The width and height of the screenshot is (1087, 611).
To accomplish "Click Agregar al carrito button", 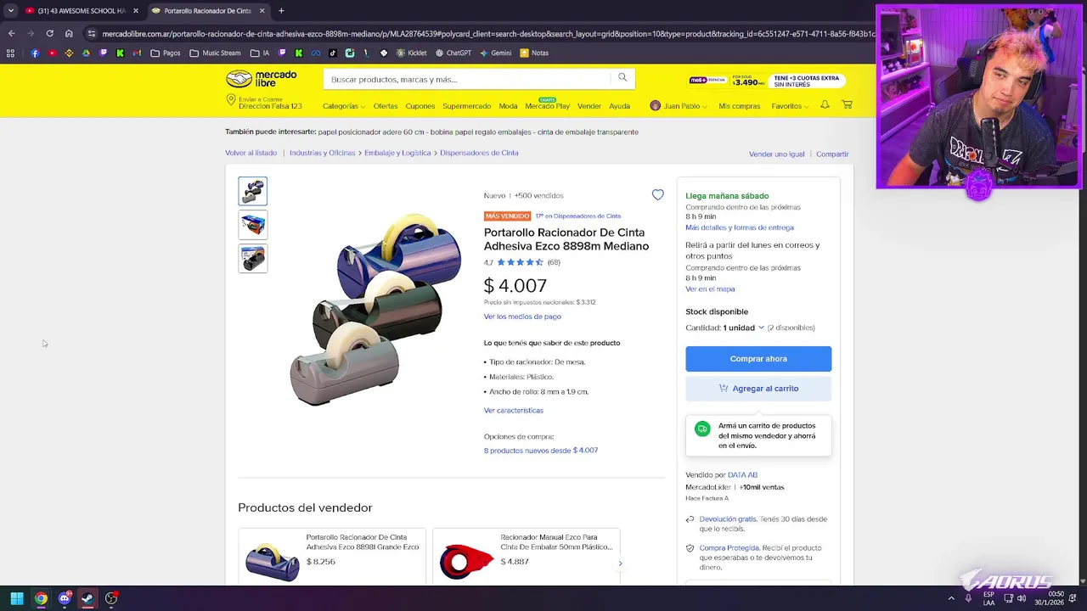I will click(x=758, y=388).
